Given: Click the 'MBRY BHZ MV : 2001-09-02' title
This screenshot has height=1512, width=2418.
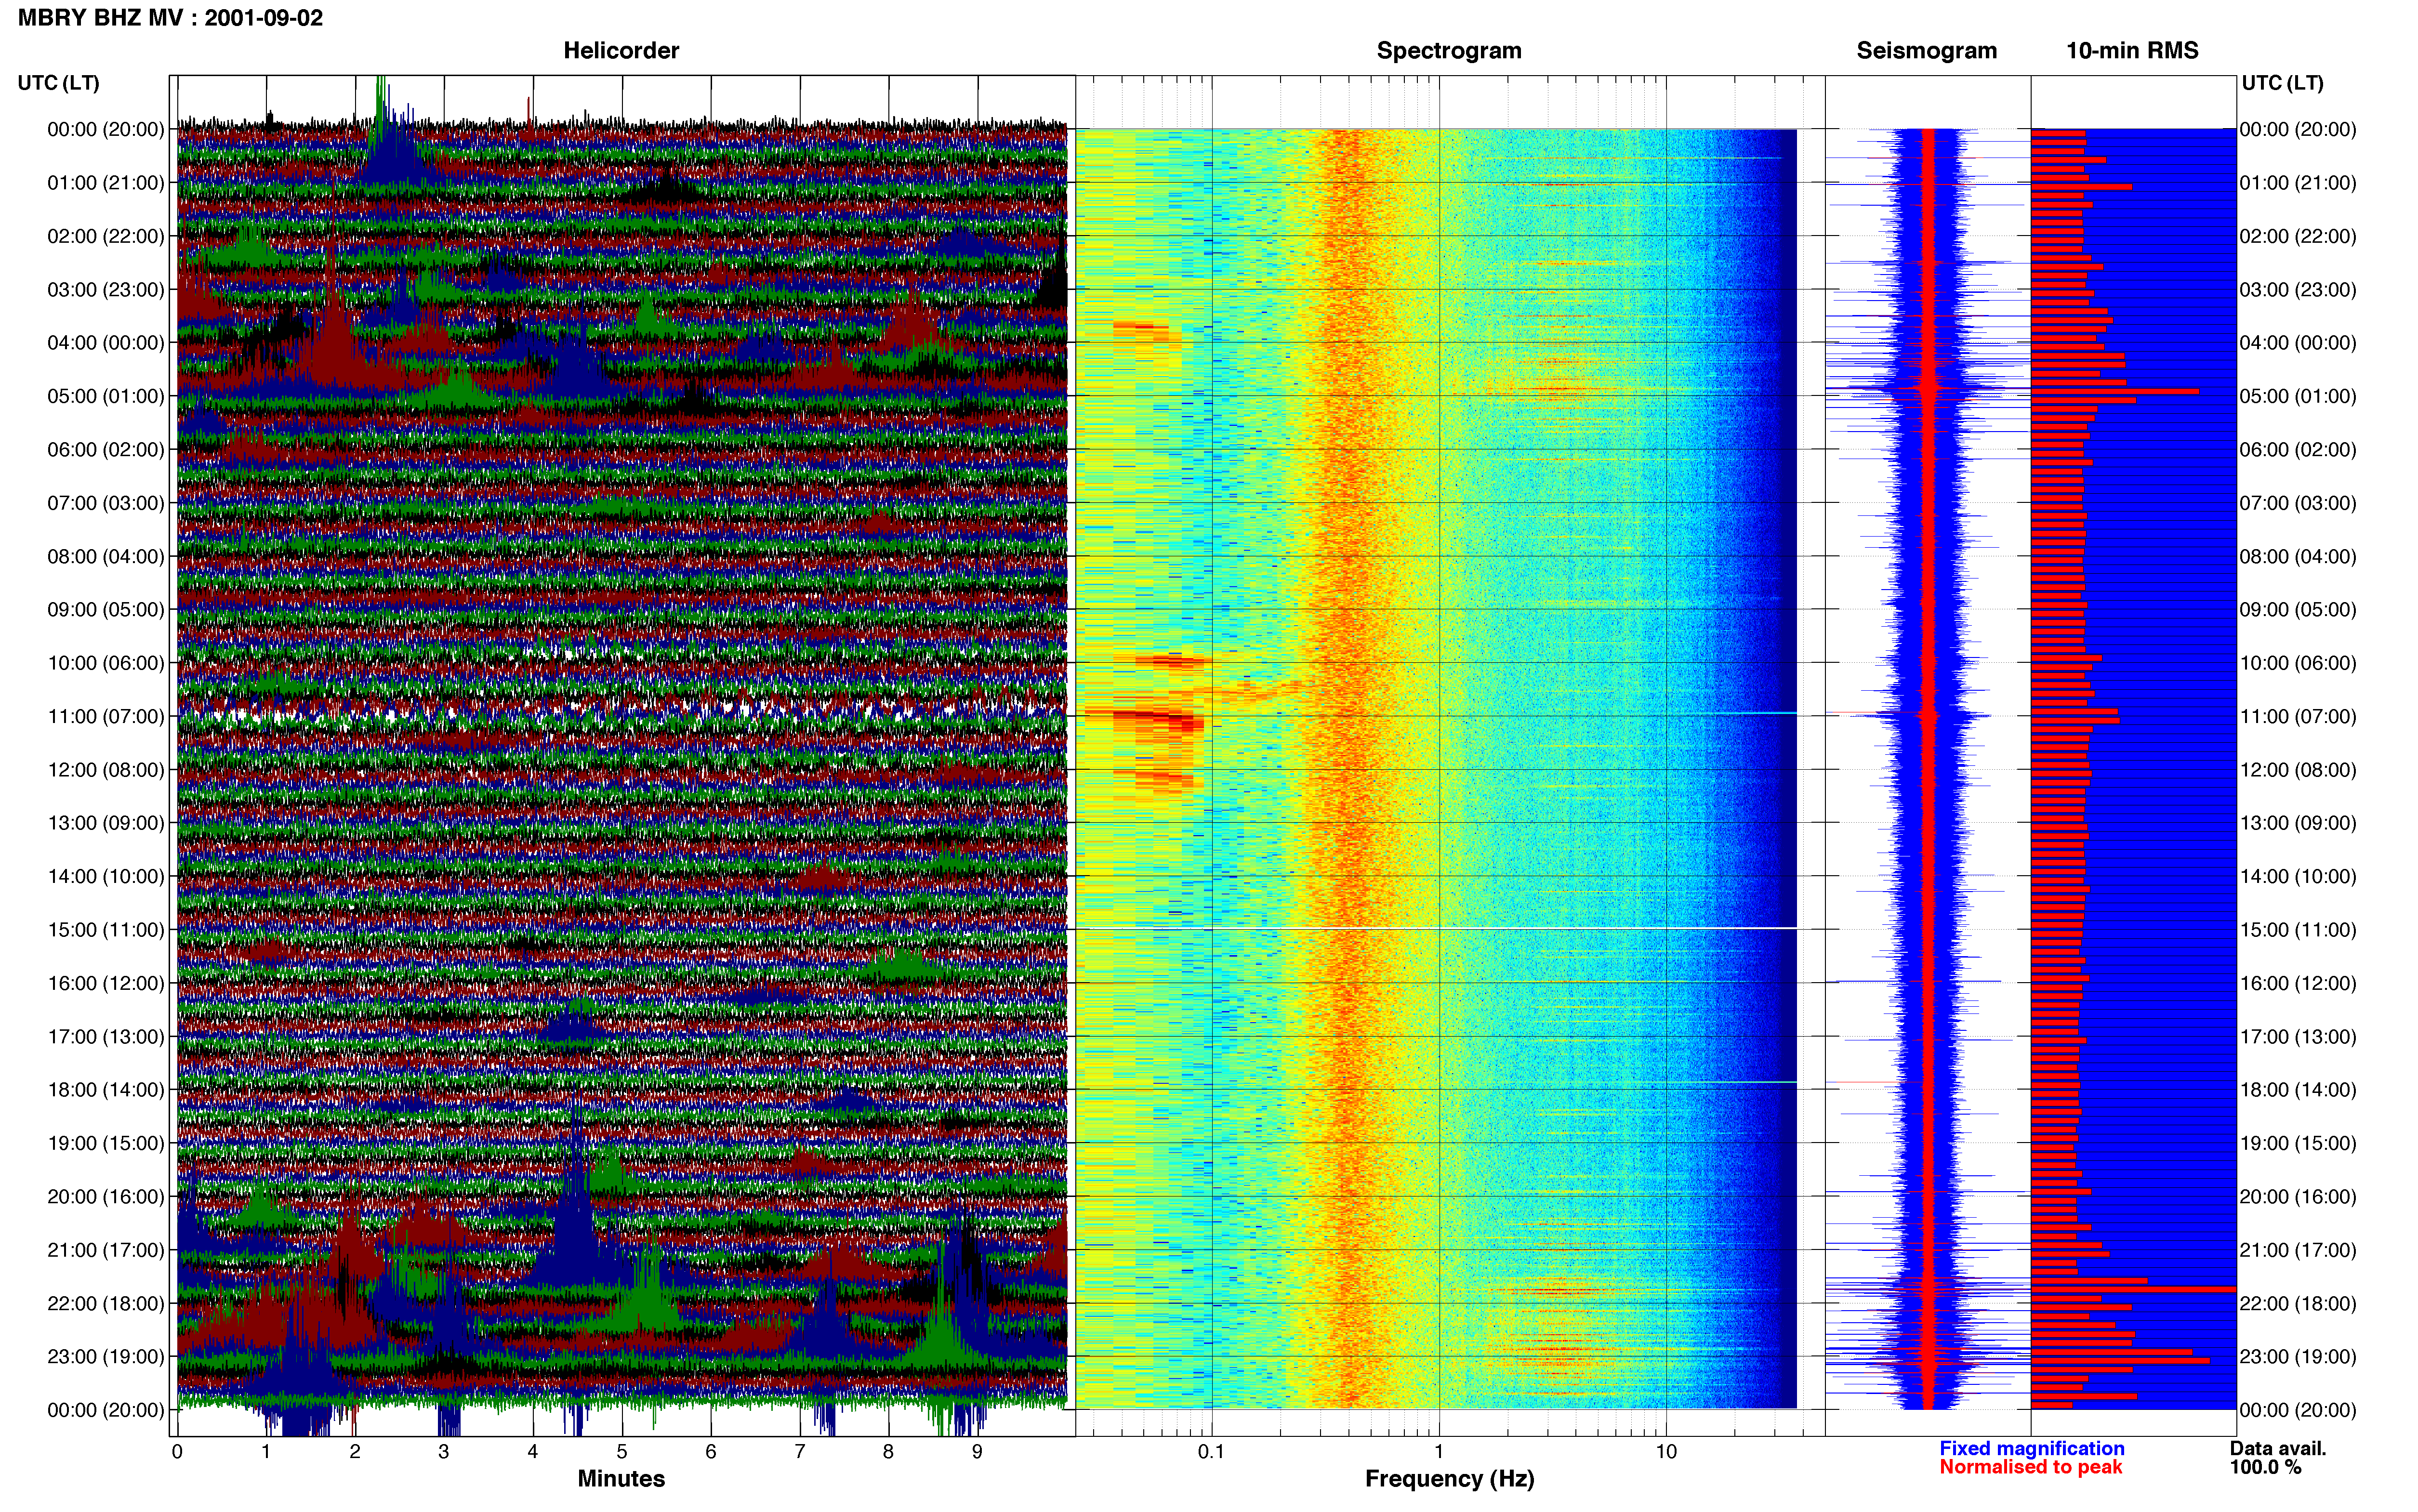Looking at the screenshot, I should [170, 18].
